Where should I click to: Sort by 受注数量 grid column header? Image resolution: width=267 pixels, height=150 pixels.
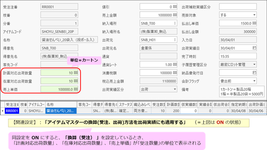pos(158,105)
